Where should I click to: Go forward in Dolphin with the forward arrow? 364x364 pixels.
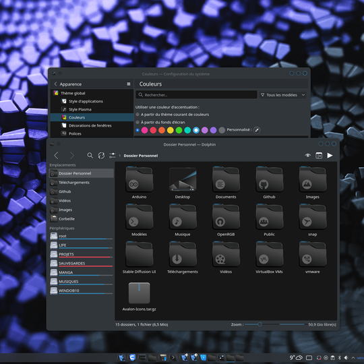[72, 155]
